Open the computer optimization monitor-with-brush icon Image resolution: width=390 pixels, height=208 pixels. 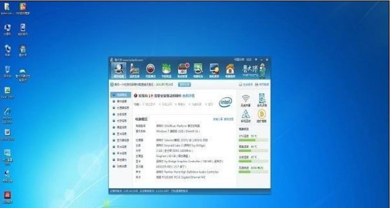pyautogui.click(x=198, y=71)
